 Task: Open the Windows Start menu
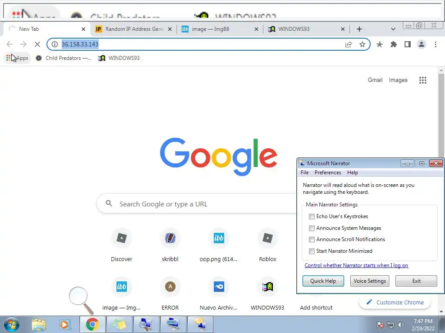12,324
